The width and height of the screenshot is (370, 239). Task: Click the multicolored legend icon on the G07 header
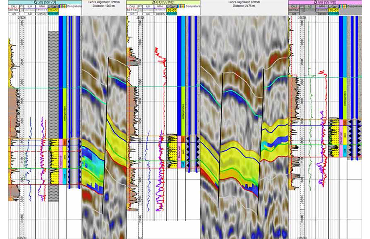[x=342, y=7]
